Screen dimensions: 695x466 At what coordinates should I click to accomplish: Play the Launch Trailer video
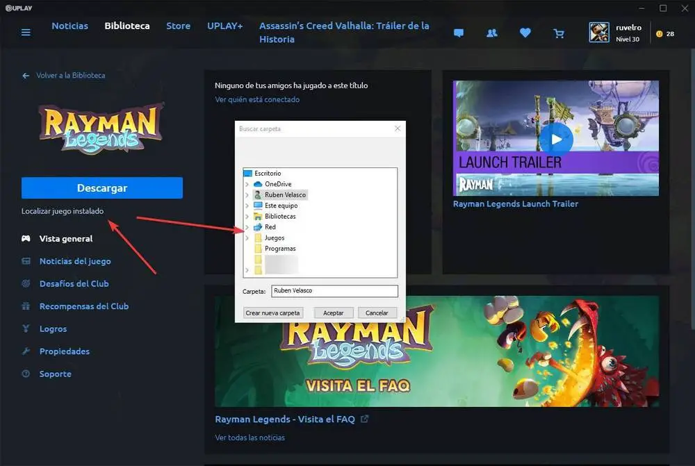coord(556,139)
